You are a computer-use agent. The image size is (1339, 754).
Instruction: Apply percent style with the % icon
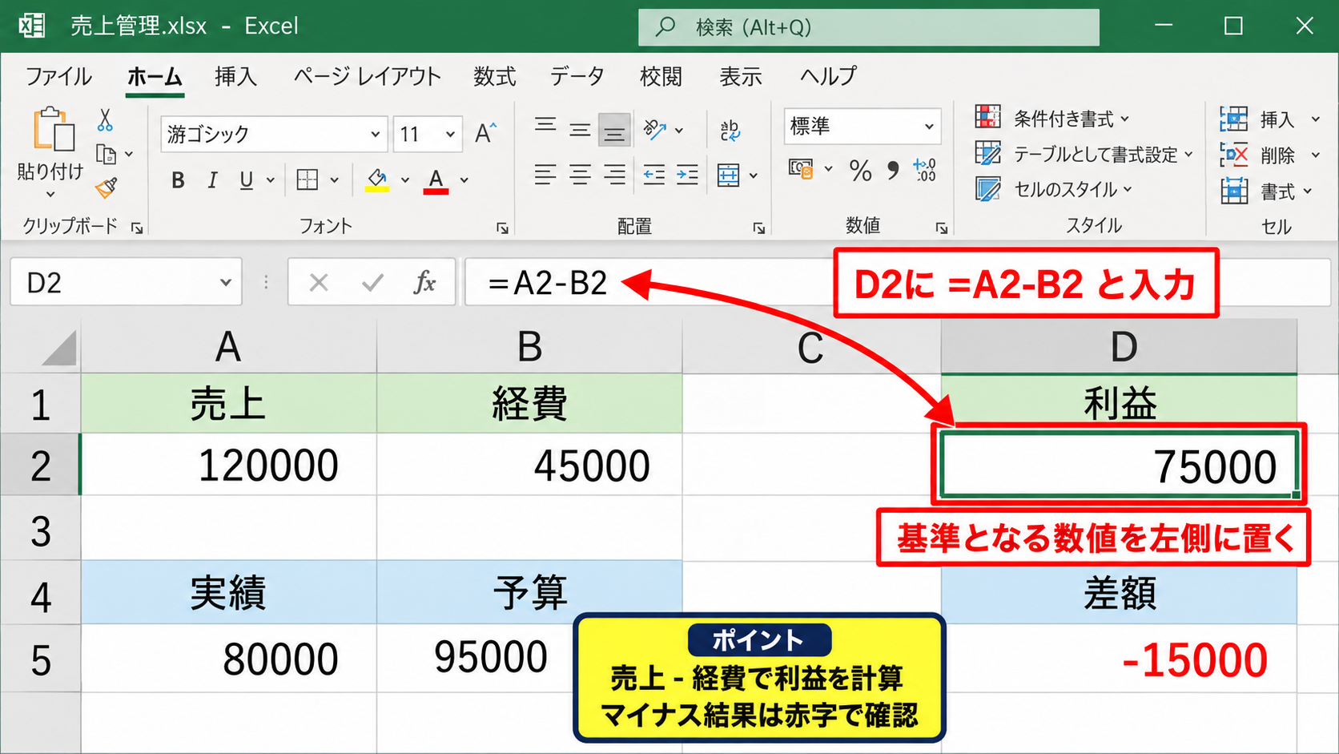(861, 170)
